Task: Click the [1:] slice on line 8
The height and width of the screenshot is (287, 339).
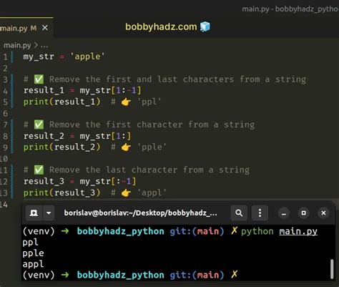Action: pos(121,136)
